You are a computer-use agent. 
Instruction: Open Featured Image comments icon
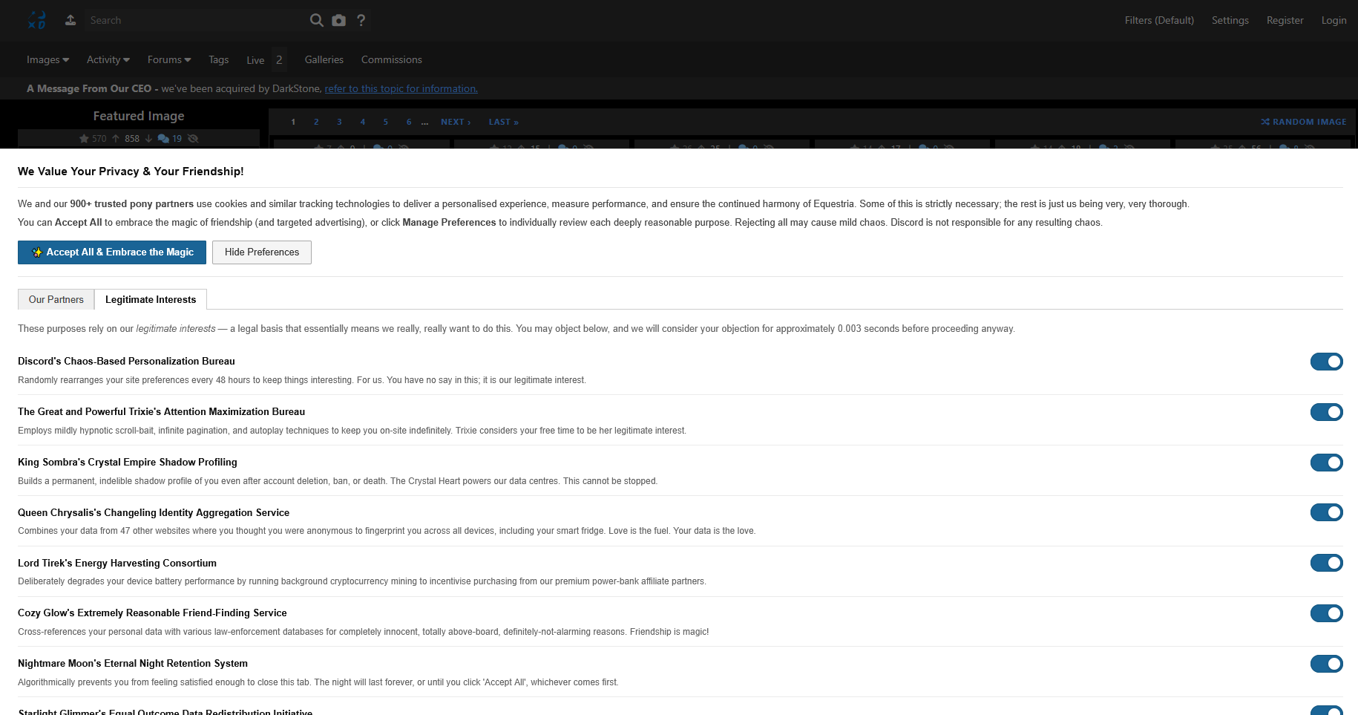click(x=164, y=139)
